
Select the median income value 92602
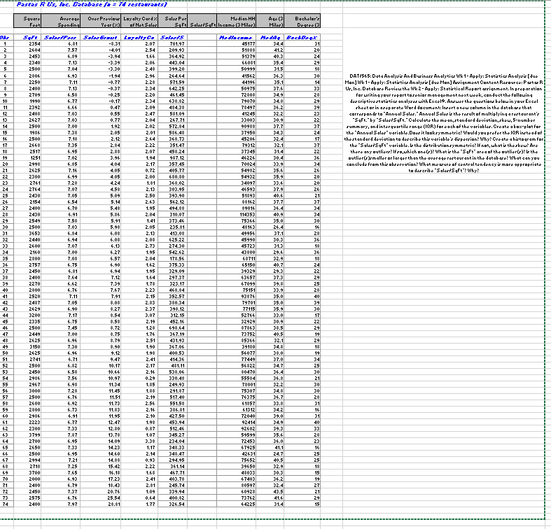tap(249, 428)
